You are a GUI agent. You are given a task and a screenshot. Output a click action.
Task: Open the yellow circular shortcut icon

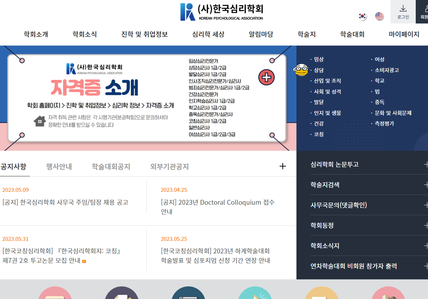tap(322, 293)
